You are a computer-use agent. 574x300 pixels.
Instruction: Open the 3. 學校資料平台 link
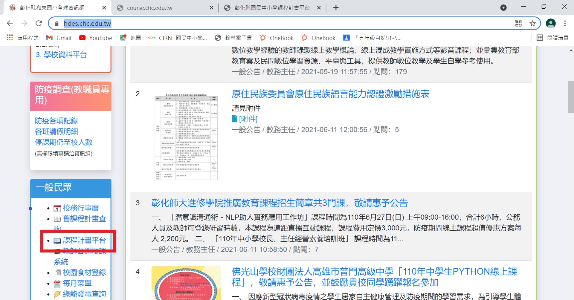coord(61,55)
